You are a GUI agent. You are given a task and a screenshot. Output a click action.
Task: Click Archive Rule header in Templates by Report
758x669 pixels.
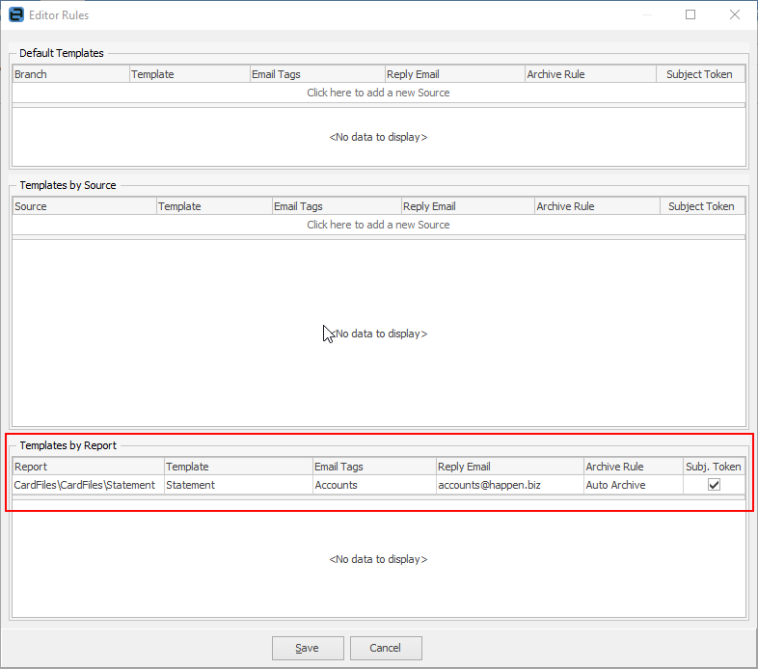[x=634, y=467]
